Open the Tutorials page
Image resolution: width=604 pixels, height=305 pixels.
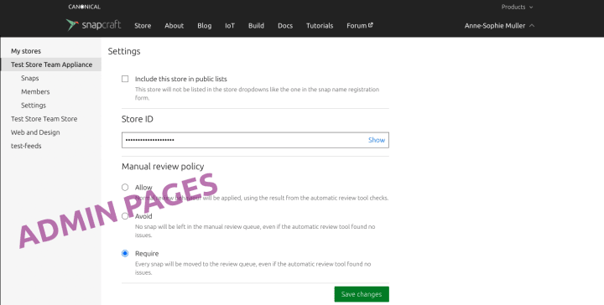click(x=320, y=26)
